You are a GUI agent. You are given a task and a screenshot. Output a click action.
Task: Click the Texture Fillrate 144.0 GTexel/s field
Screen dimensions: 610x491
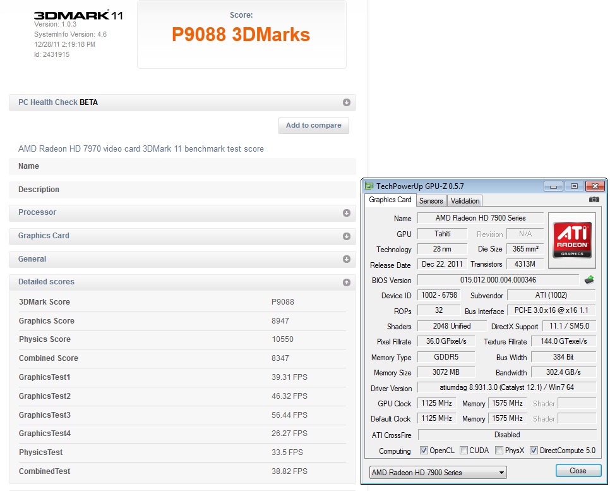click(x=563, y=341)
